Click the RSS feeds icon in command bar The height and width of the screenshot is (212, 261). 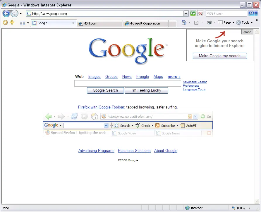pyautogui.click(x=196, y=22)
